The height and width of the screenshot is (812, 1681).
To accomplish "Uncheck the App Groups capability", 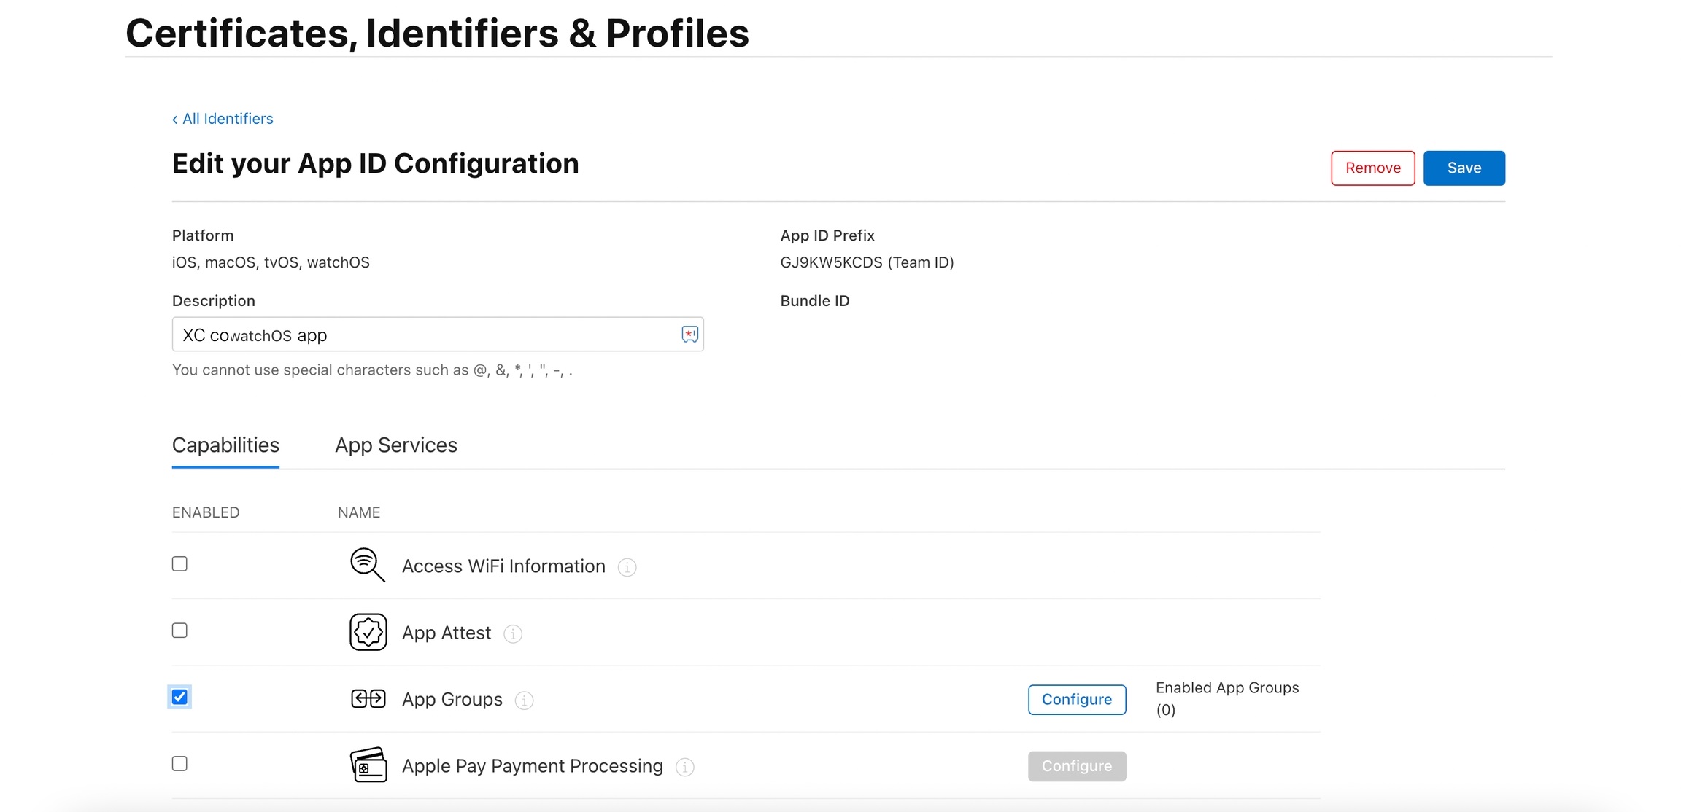I will pos(179,697).
